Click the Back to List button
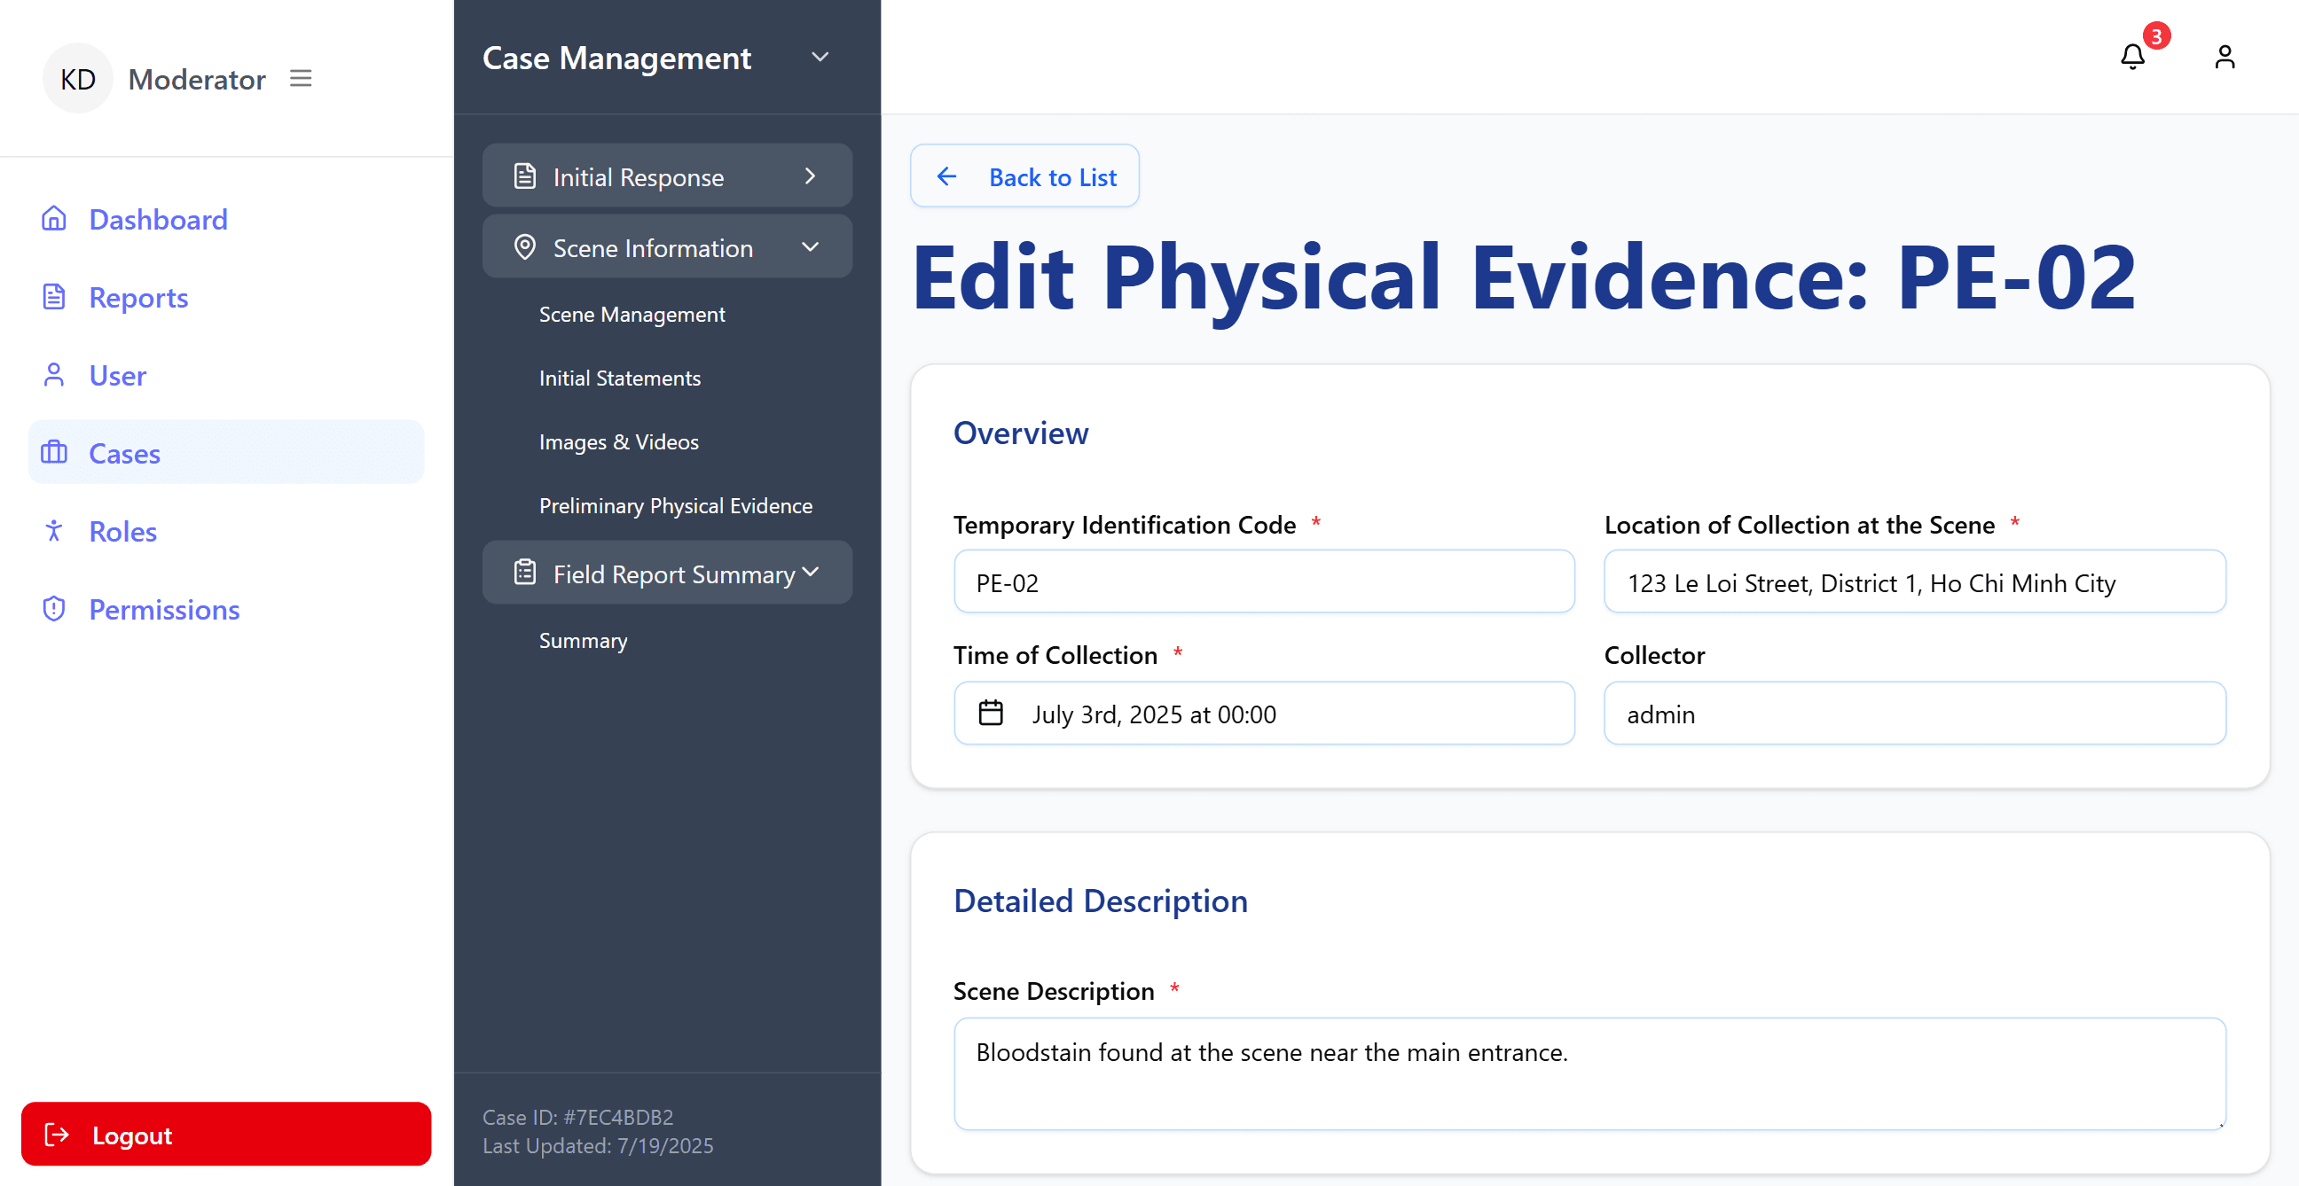This screenshot has width=2299, height=1186. tap(1024, 176)
